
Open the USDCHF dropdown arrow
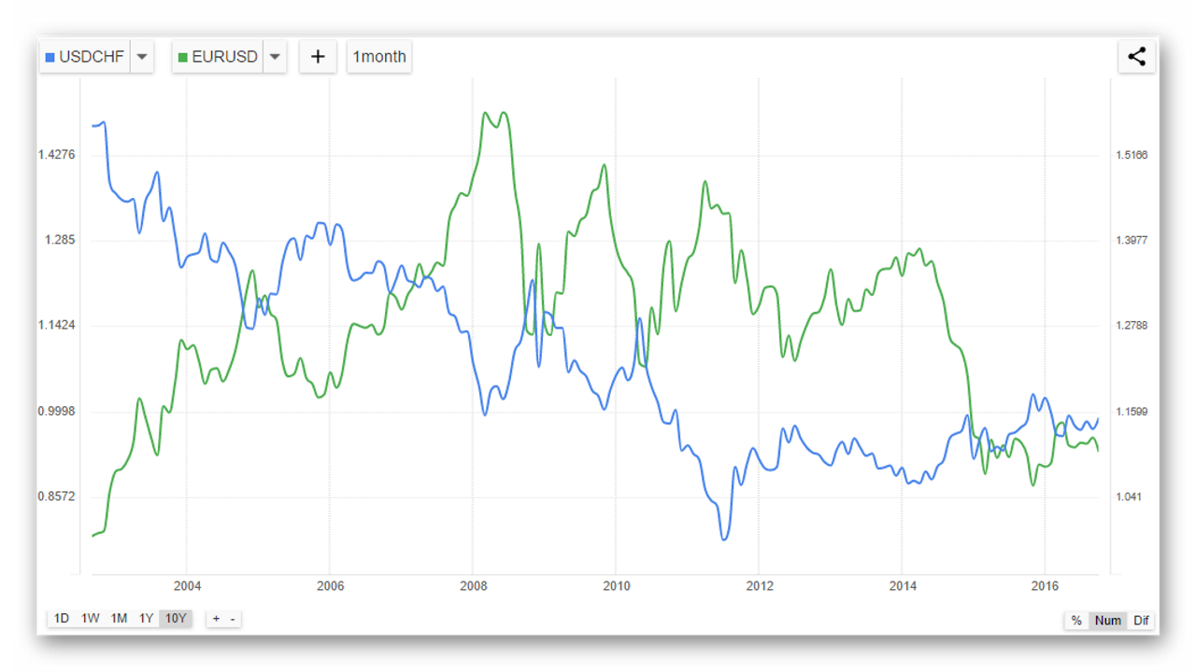(x=141, y=57)
